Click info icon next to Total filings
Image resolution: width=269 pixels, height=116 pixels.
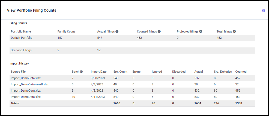click(234, 31)
